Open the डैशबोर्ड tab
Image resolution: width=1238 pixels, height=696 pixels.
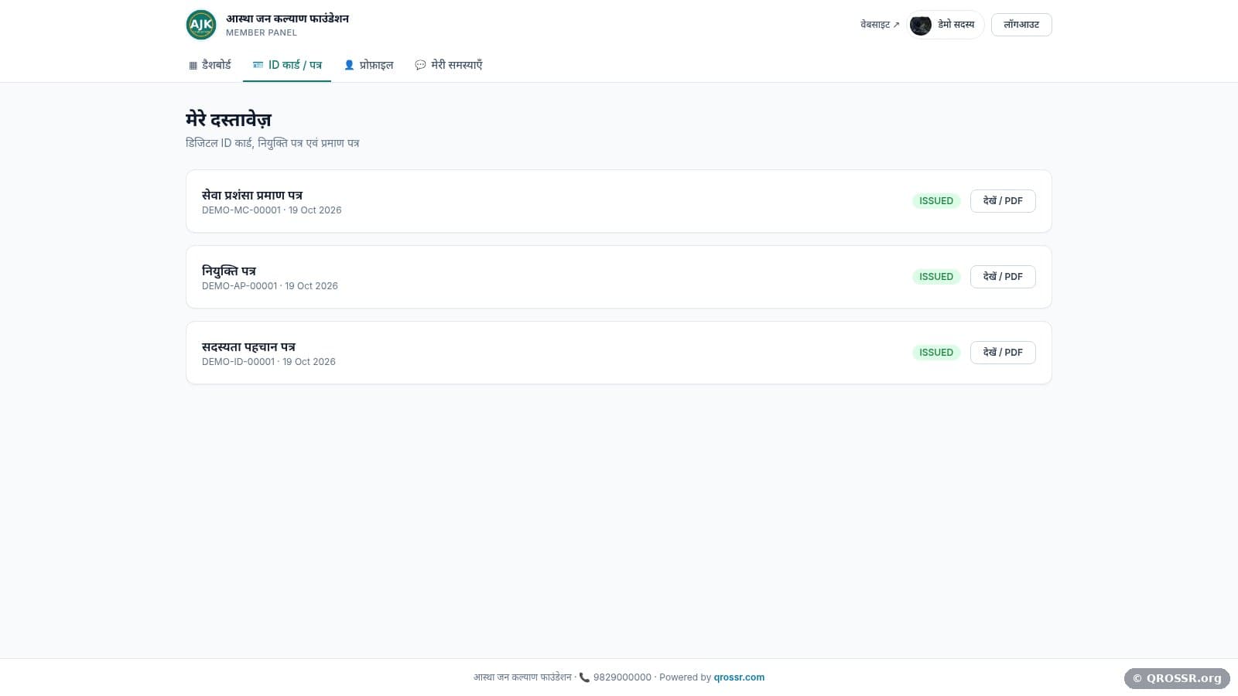210,65
